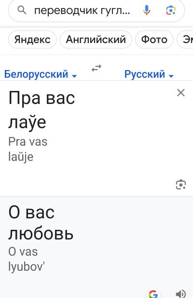The width and height of the screenshot is (193, 298).
Task: Select the Яндекс suggestion chip
Action: click(x=32, y=40)
